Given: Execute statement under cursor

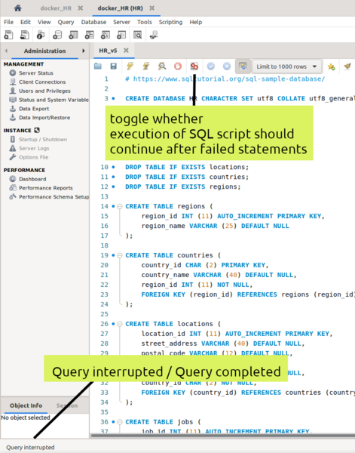Looking at the screenshot, I should (146, 66).
